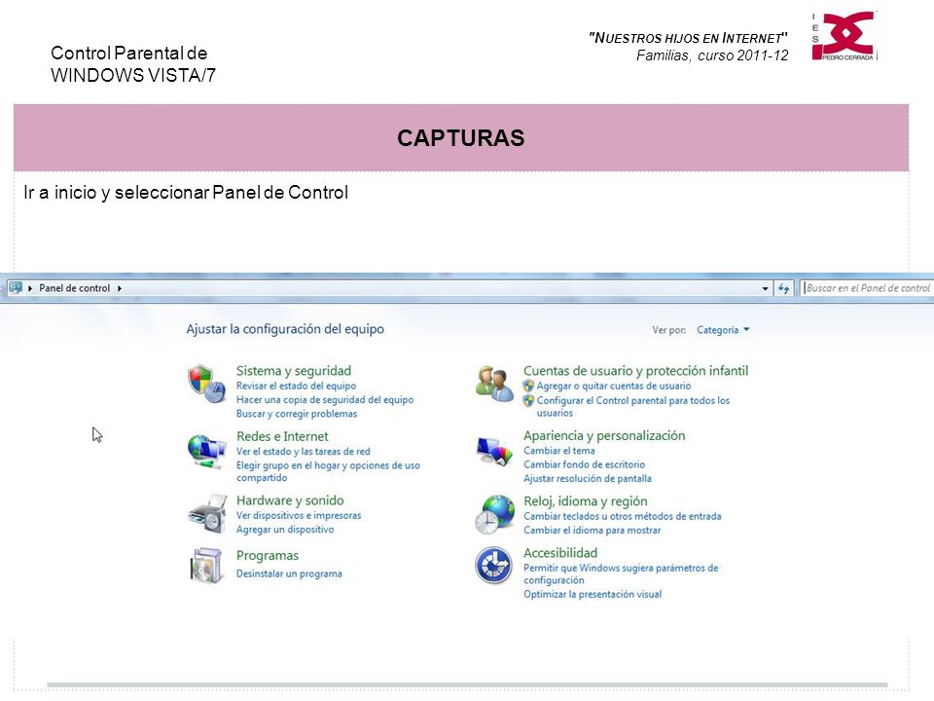The image size is (934, 701).
Task: Click Cambiar fondo de escritorio link
Action: [584, 464]
